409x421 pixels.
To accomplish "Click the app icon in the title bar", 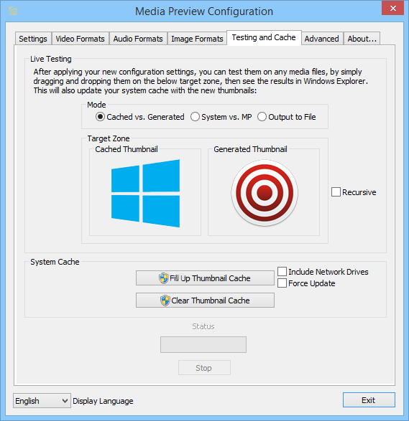I will (13, 11).
